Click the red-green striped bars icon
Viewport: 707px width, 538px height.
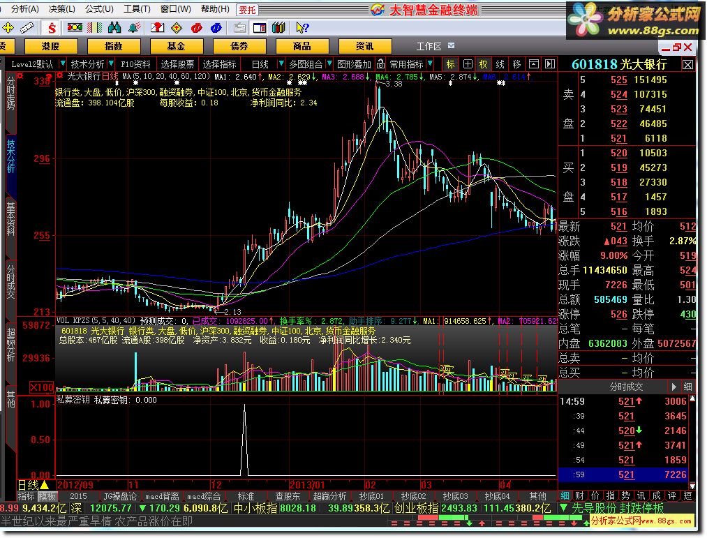pos(94,28)
